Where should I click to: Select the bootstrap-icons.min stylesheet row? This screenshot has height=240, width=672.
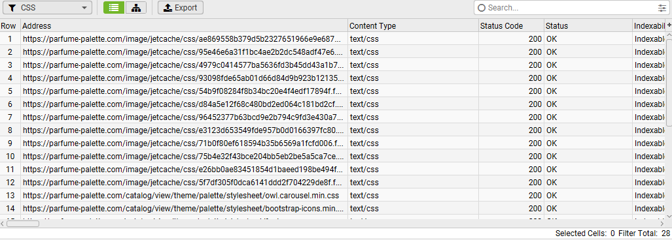pos(184,209)
